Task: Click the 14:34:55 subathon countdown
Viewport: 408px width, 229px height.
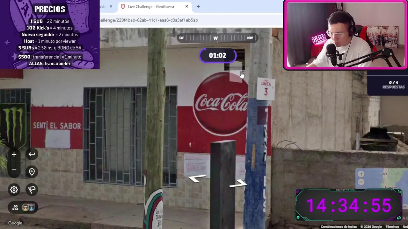Action: pos(349,205)
